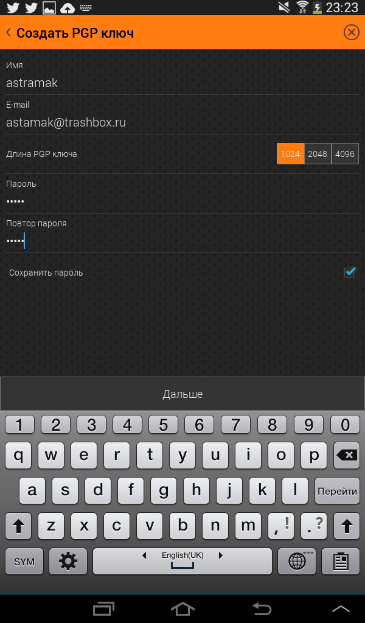Tap the backspace delete key
Viewport: 365px width, 623px height.
pos(347,455)
